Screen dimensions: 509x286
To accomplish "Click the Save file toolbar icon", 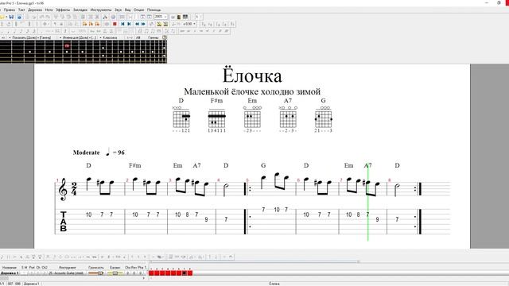I will pos(11,17).
